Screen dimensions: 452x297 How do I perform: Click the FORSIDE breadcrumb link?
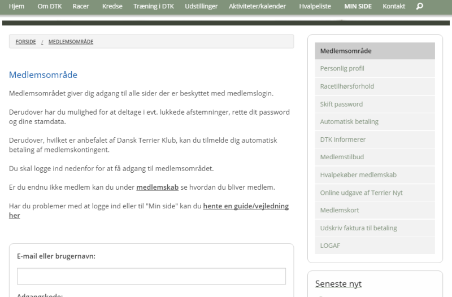point(25,42)
